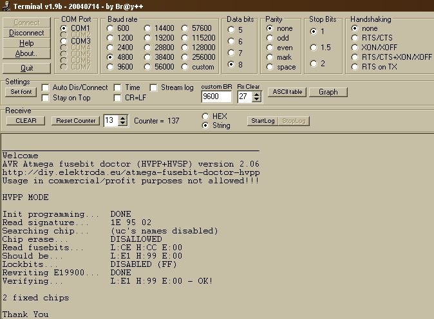434x319 pixels.
Task: Click Reset Counter button
Action: (75, 121)
